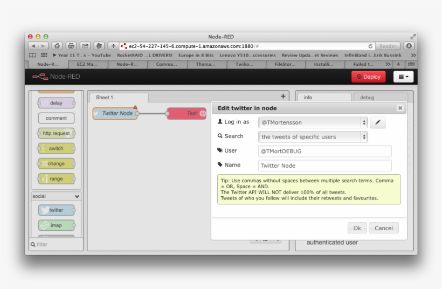Click the Safari print icon
The width and height of the screenshot is (442, 289).
tap(71, 46)
